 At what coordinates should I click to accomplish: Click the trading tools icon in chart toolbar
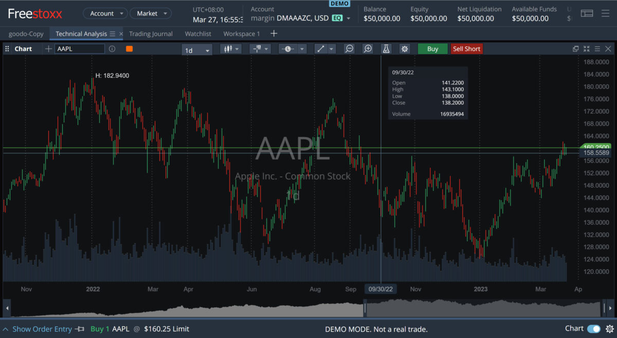[257, 49]
